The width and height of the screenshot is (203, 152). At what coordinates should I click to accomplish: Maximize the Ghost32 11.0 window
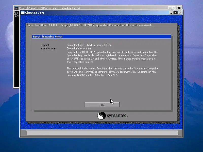175,13
